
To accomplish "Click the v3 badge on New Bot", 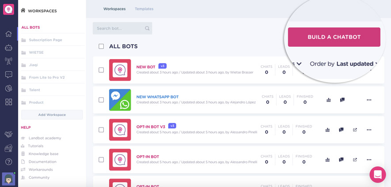I will pyautogui.click(x=162, y=66).
